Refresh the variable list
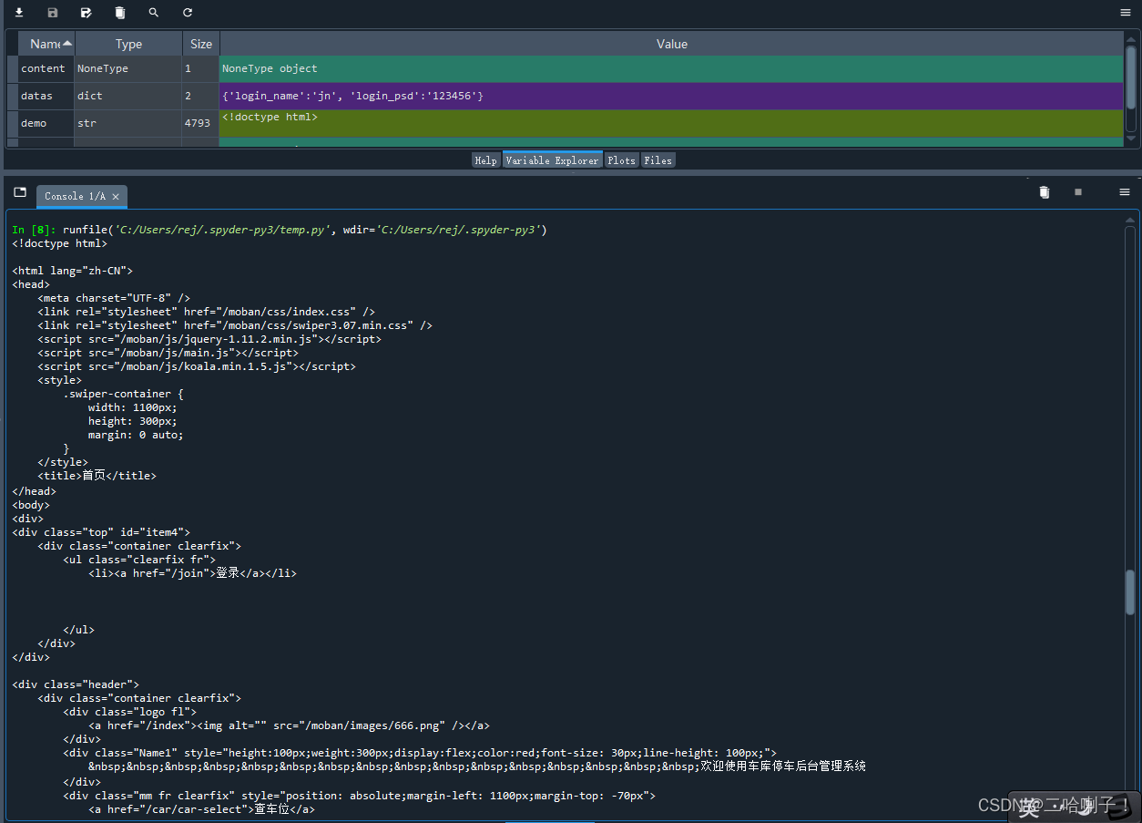 (188, 13)
